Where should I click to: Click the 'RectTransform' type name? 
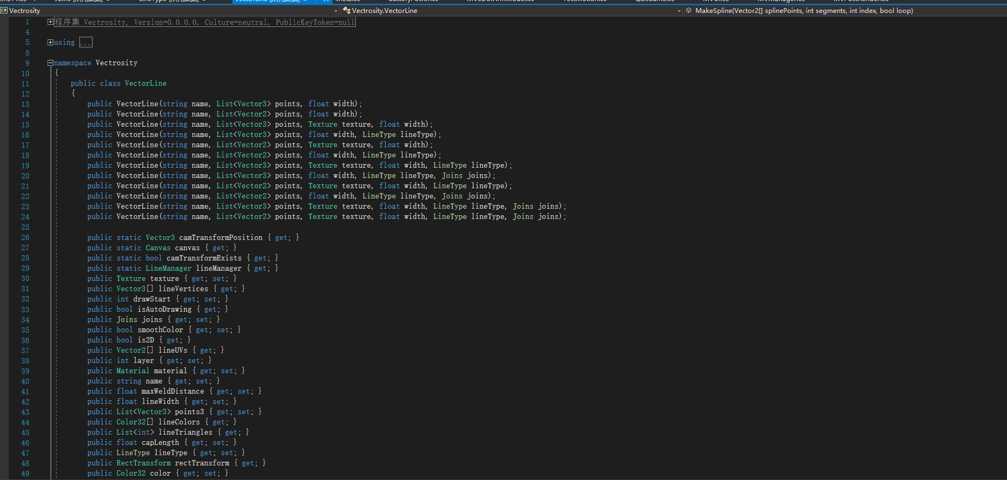(x=143, y=463)
